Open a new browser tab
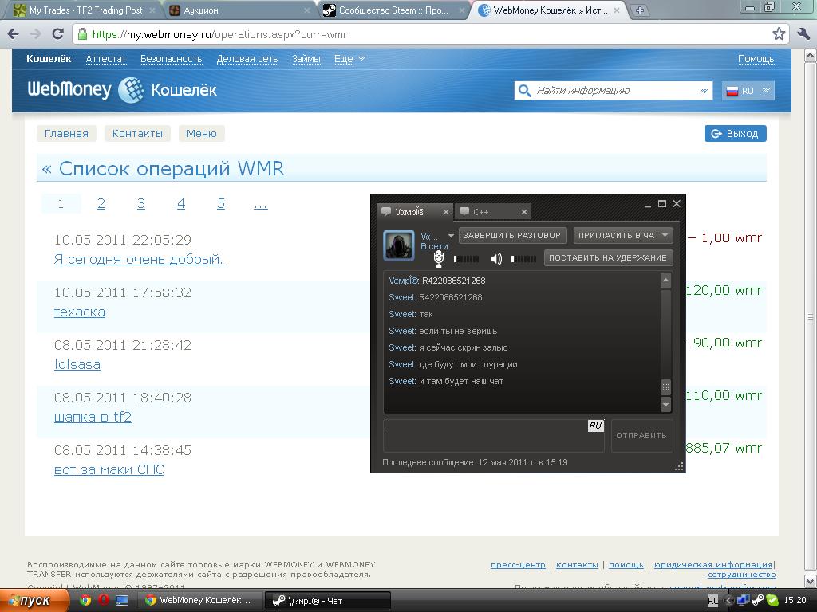The width and height of the screenshot is (817, 612). [x=639, y=10]
